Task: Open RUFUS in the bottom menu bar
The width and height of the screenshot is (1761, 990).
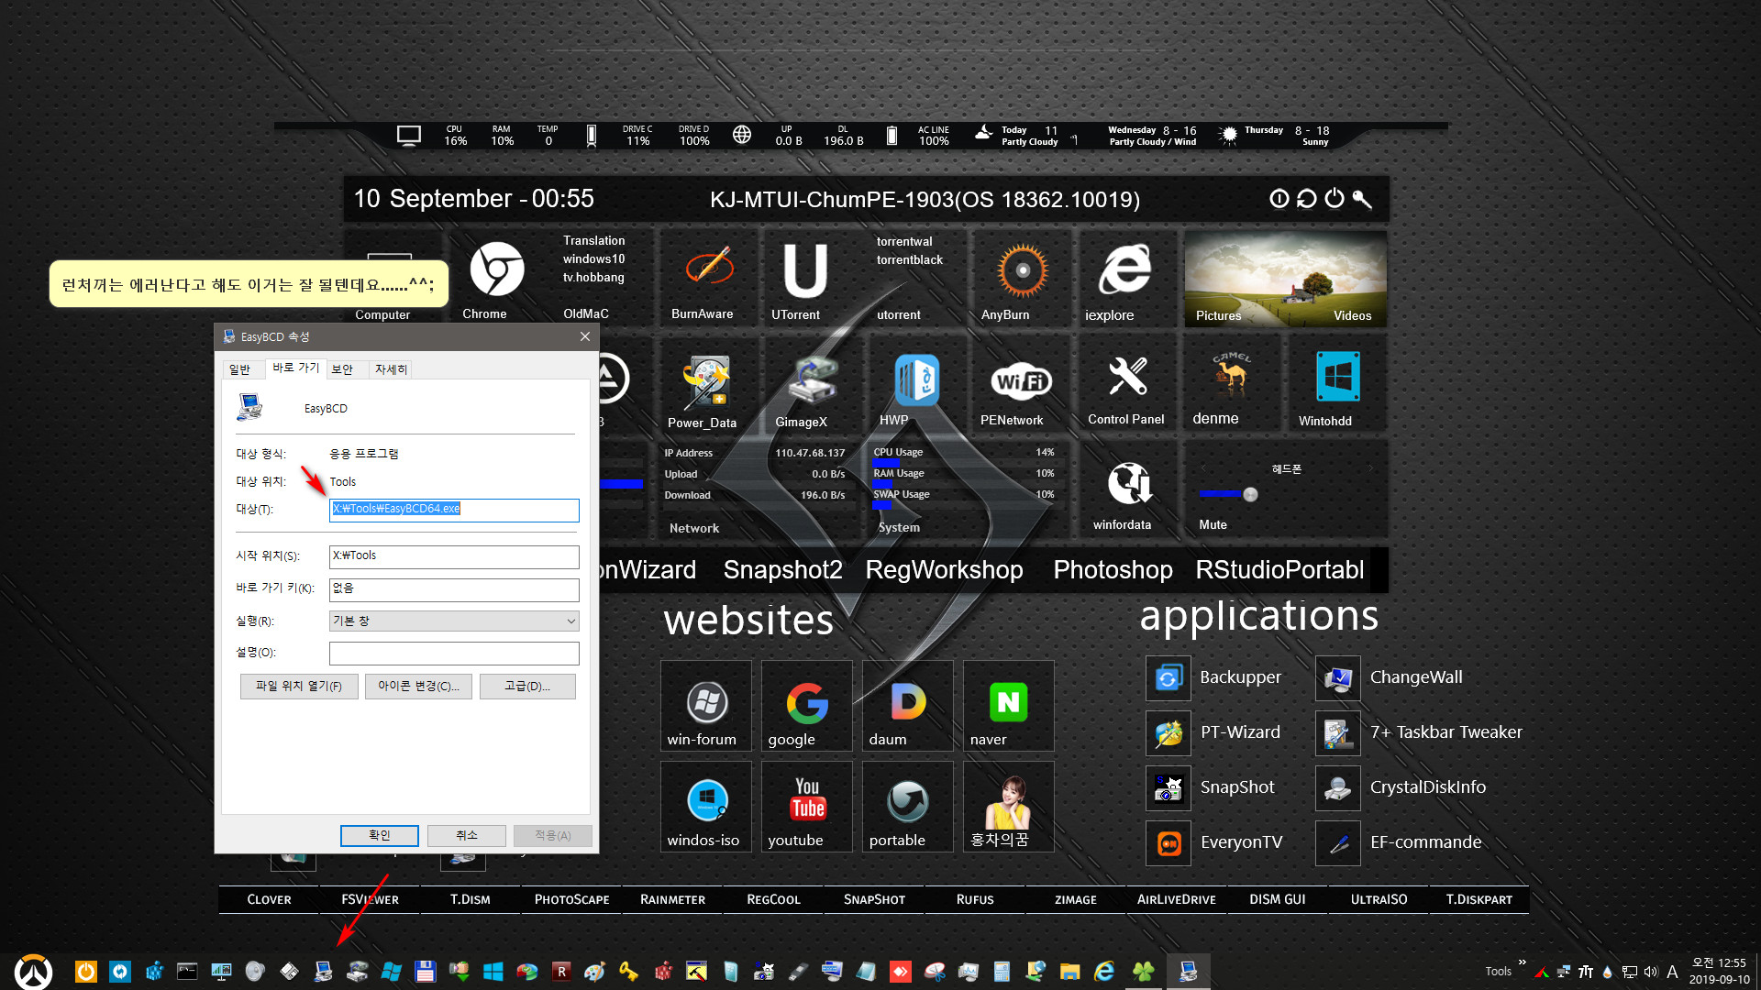Action: click(x=975, y=899)
